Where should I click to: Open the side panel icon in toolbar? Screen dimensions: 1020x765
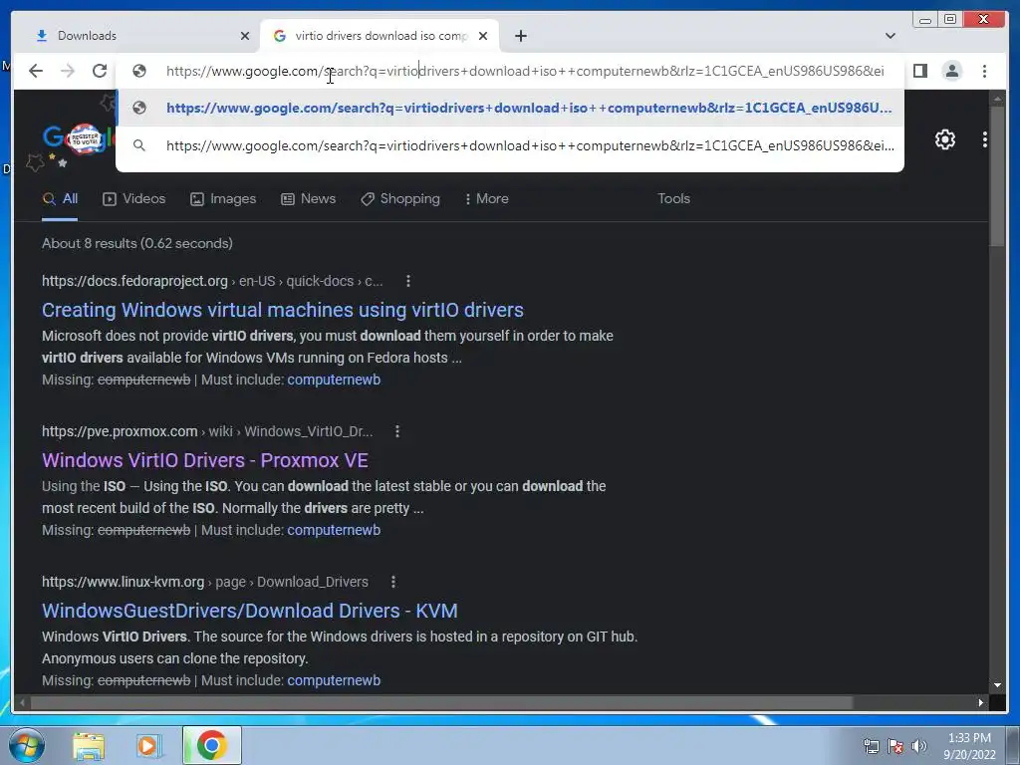tap(919, 71)
